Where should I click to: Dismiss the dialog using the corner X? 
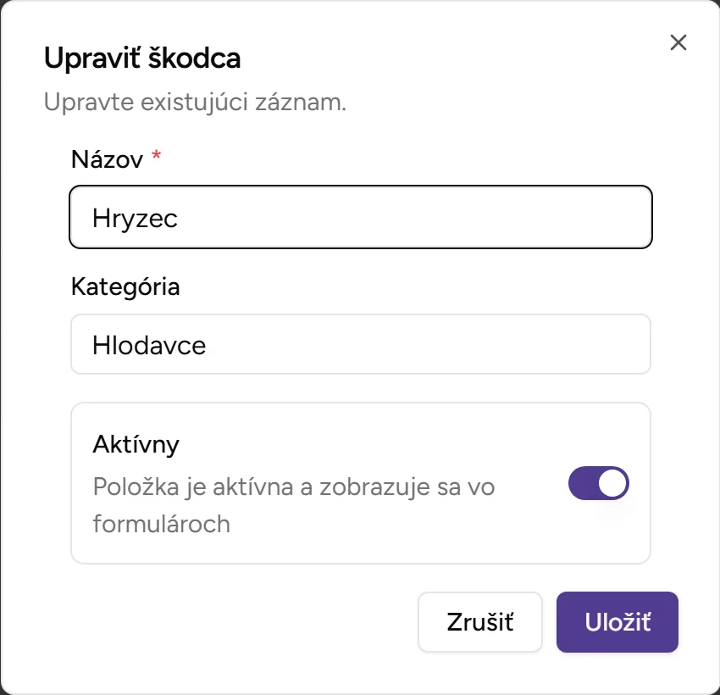[x=678, y=42]
